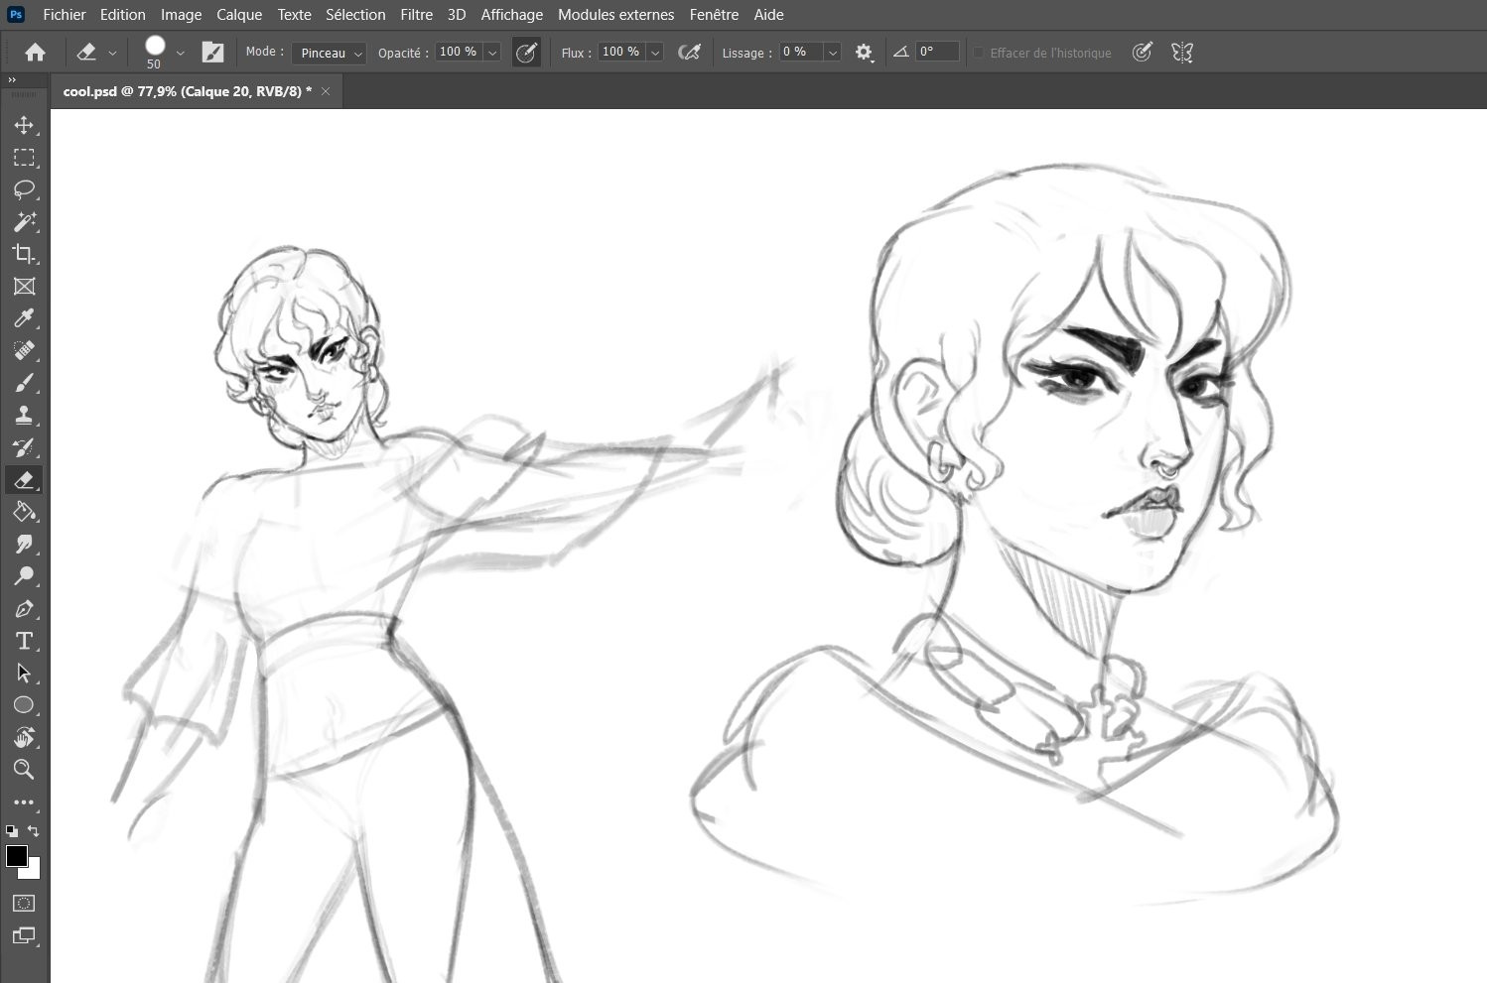Open the Filtre menu
The image size is (1487, 983).
(417, 15)
